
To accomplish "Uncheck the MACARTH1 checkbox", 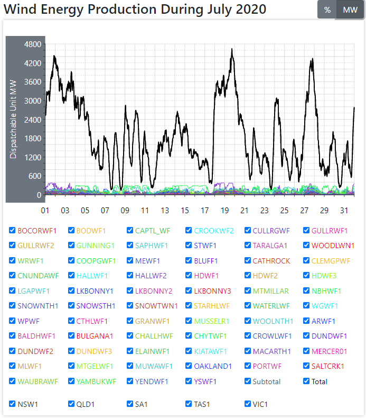I will coord(248,351).
